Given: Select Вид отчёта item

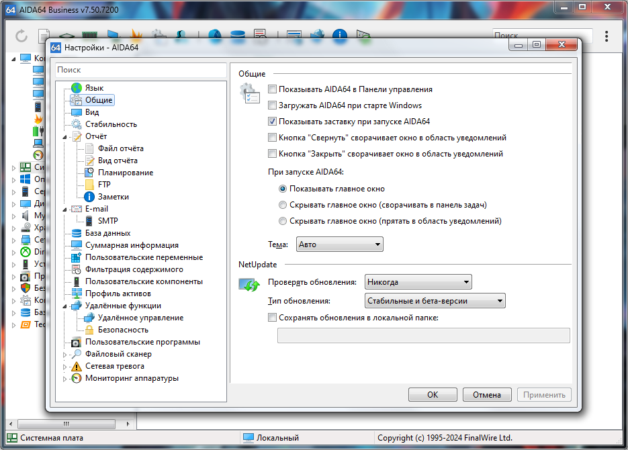Looking at the screenshot, I should 111,161.
